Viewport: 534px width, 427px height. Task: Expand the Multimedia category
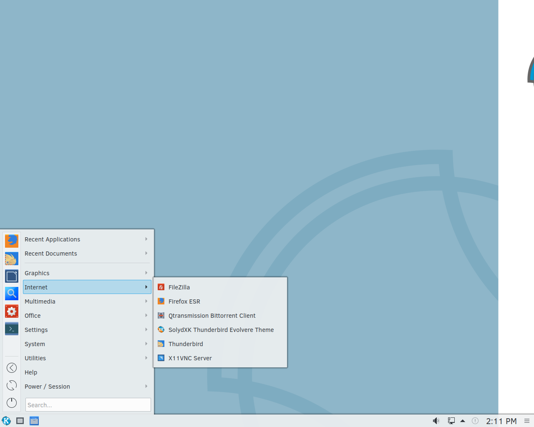click(x=87, y=301)
